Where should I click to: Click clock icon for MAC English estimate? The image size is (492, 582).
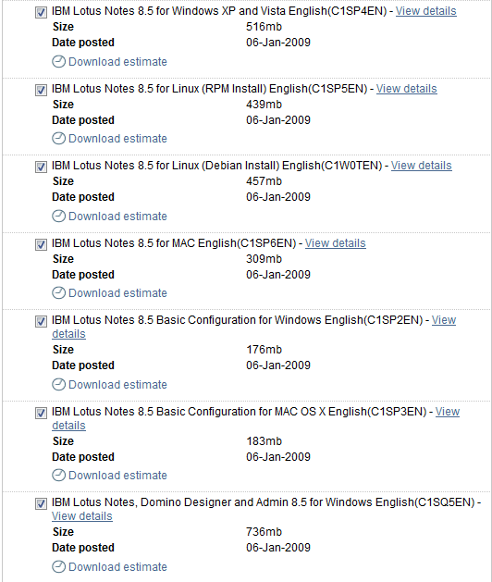pyautogui.click(x=58, y=293)
